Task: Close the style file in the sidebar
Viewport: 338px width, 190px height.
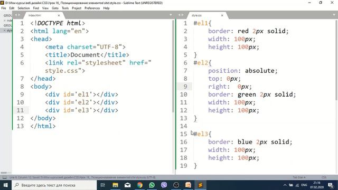Action: pyautogui.click(x=5, y=31)
